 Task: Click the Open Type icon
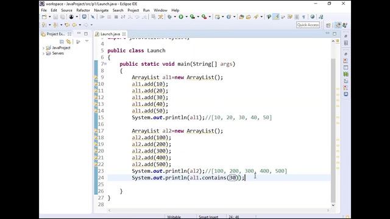coord(241,17)
